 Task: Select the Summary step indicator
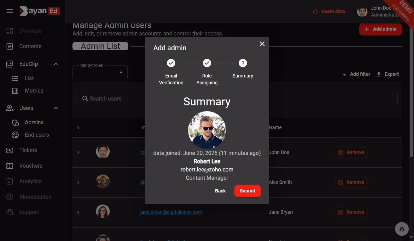pyautogui.click(x=243, y=63)
